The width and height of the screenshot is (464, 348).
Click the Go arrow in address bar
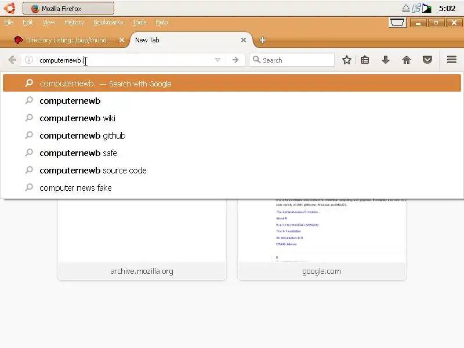click(x=235, y=60)
